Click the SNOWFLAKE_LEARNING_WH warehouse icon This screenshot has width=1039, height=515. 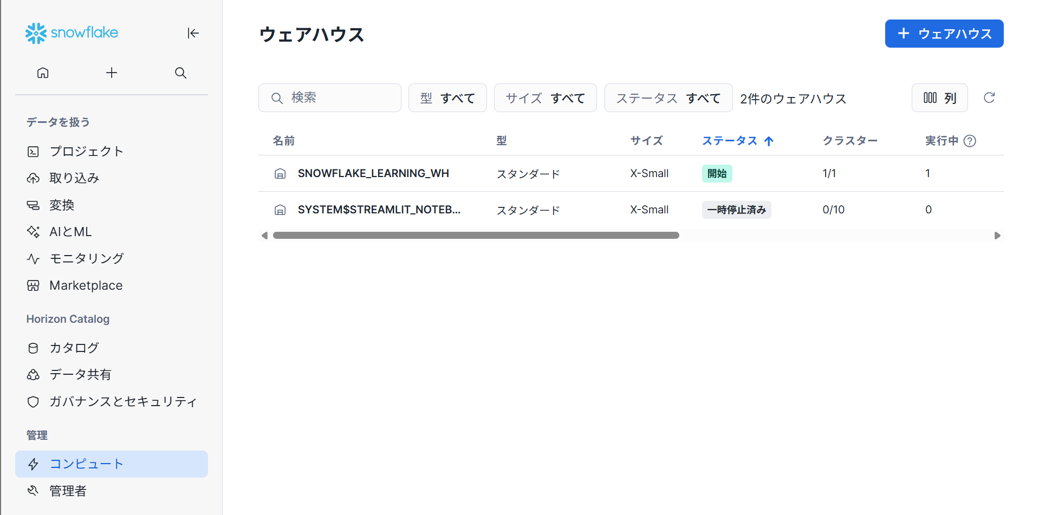pos(280,174)
